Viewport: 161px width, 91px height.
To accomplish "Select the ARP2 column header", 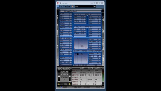I will point(90,68).
